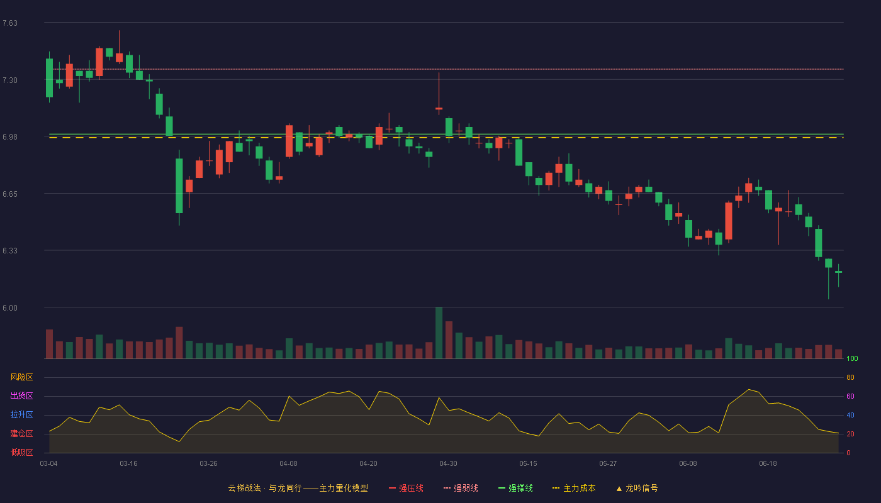881x503 pixels.
Task: Toggle the 强弱线 legend item
Action: coord(461,488)
